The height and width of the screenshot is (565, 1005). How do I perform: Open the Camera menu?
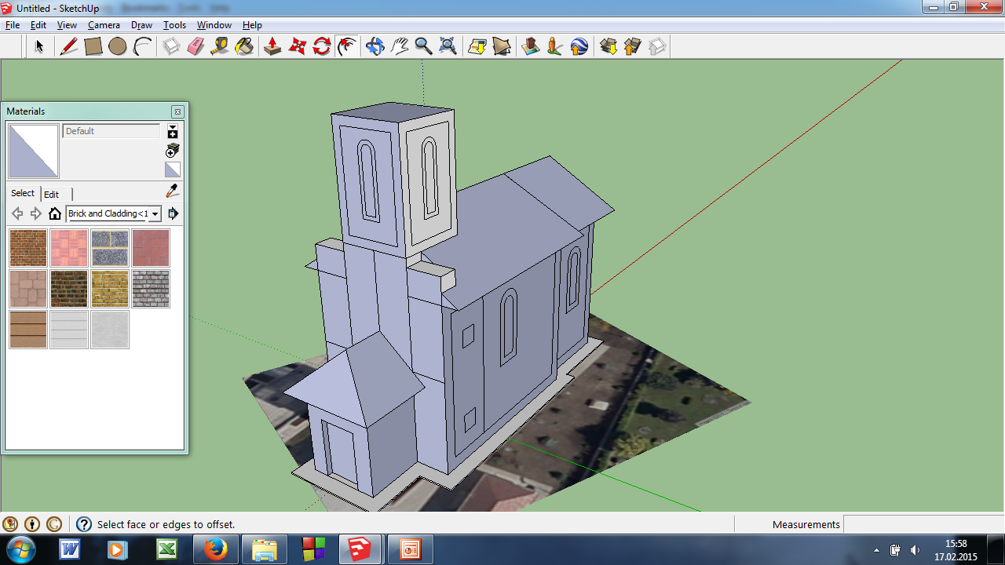(x=104, y=25)
